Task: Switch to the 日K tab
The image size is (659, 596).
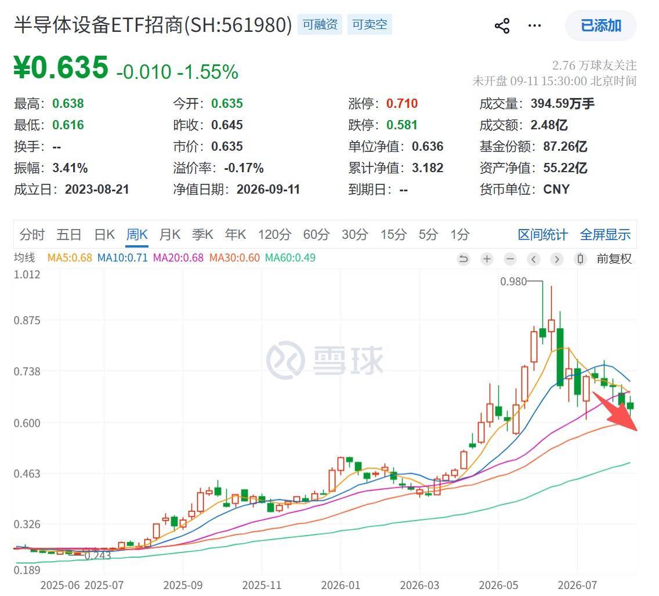Action: tap(104, 234)
